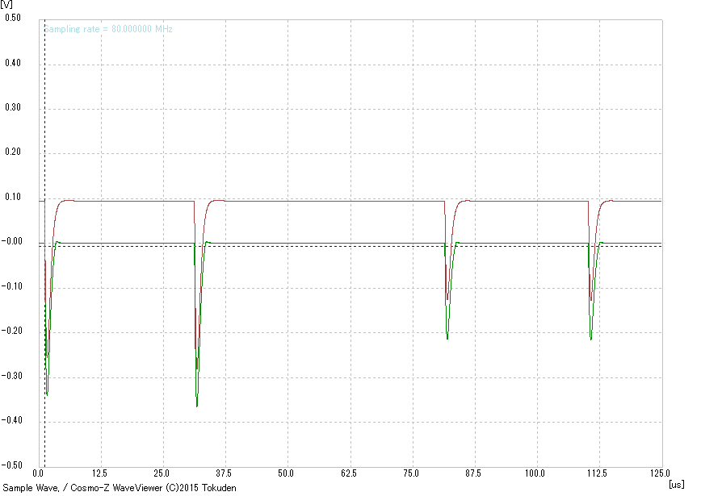
Task: Click the 125.0 tick label on the time axis
Action: pos(660,473)
